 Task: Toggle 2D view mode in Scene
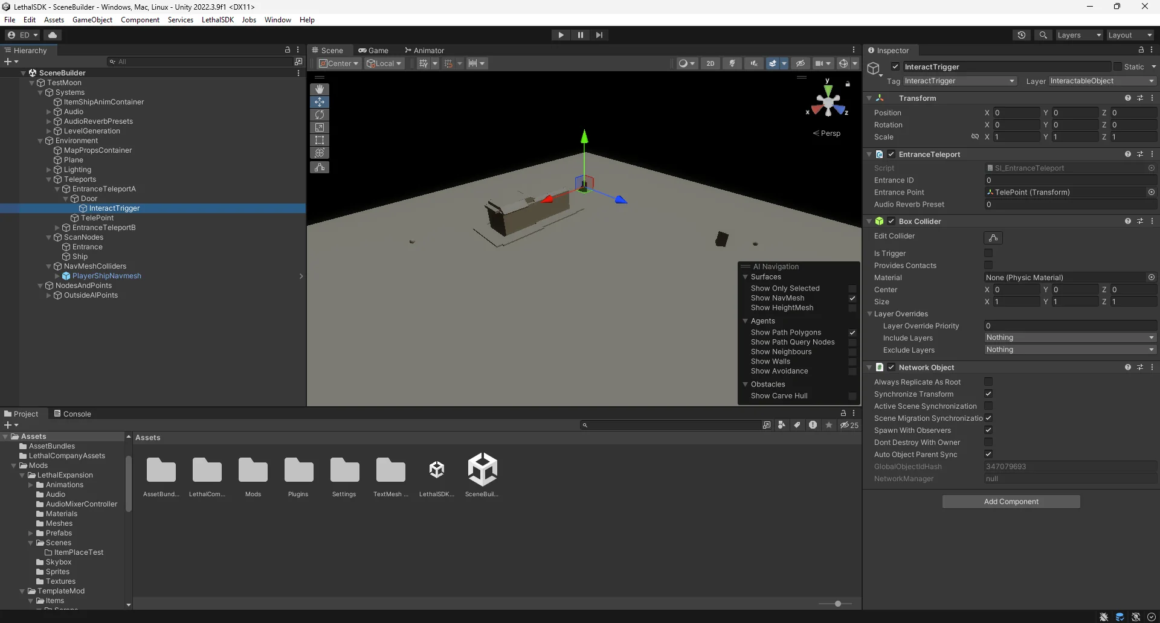click(710, 63)
